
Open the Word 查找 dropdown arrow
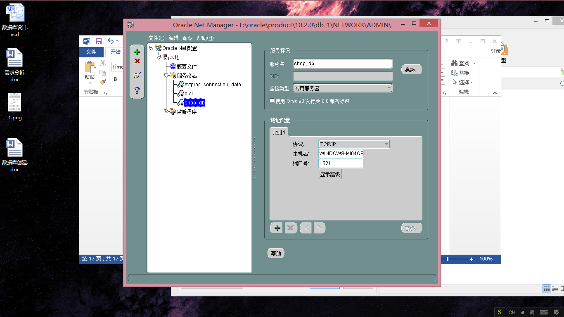pyautogui.click(x=474, y=64)
